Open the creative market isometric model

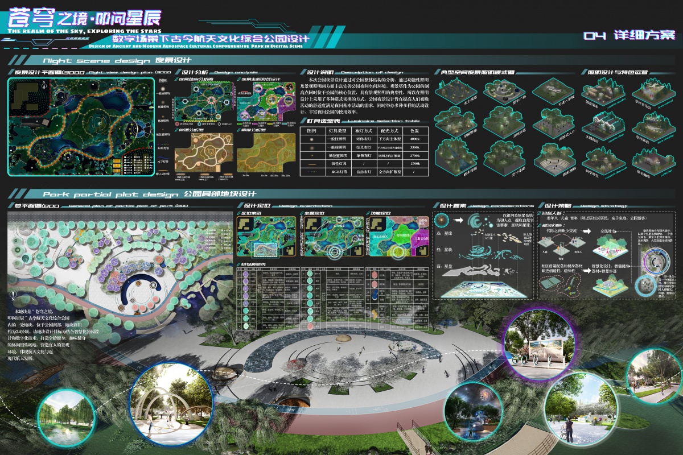pos(603,91)
